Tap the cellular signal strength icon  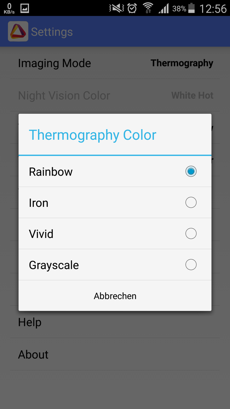coord(164,8)
